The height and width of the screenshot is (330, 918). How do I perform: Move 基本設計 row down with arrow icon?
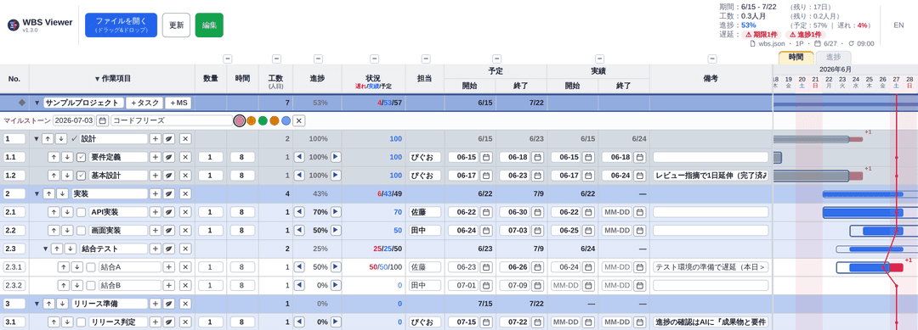pyautogui.click(x=67, y=176)
